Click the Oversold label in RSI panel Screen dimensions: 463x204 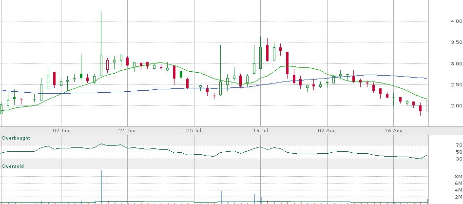(13, 166)
